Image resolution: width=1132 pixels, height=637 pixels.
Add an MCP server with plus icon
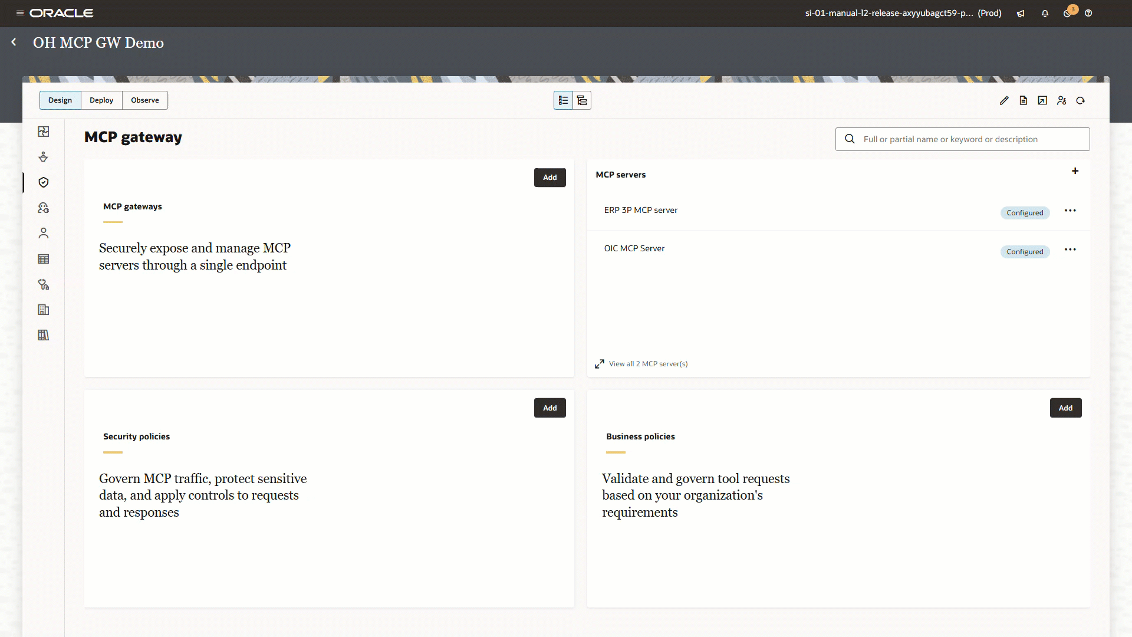tap(1075, 171)
